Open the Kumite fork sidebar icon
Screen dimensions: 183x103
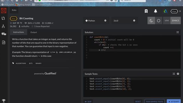[x=3, y=26]
